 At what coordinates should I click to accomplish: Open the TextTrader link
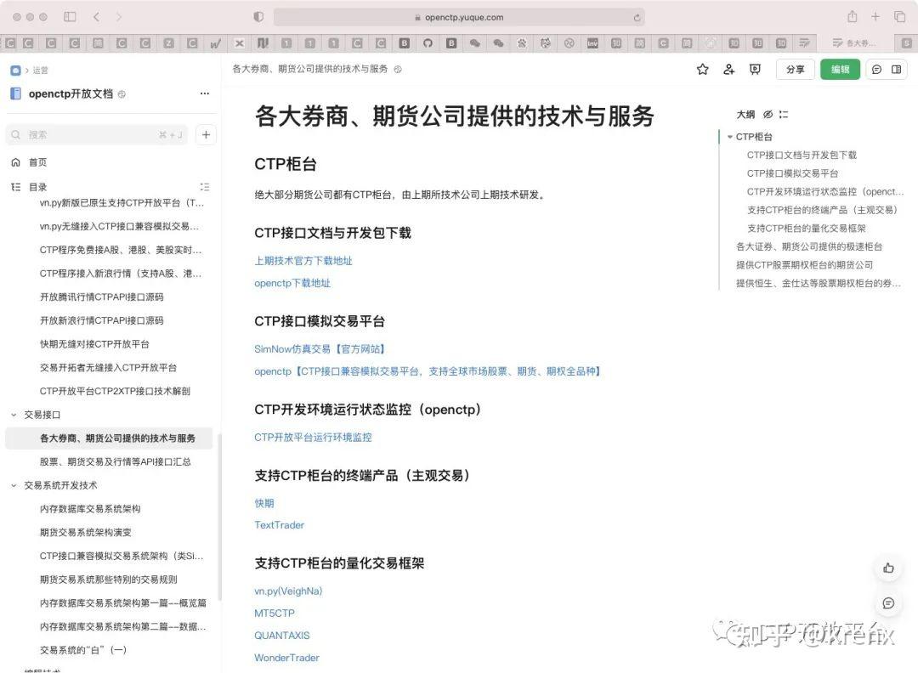(x=280, y=525)
